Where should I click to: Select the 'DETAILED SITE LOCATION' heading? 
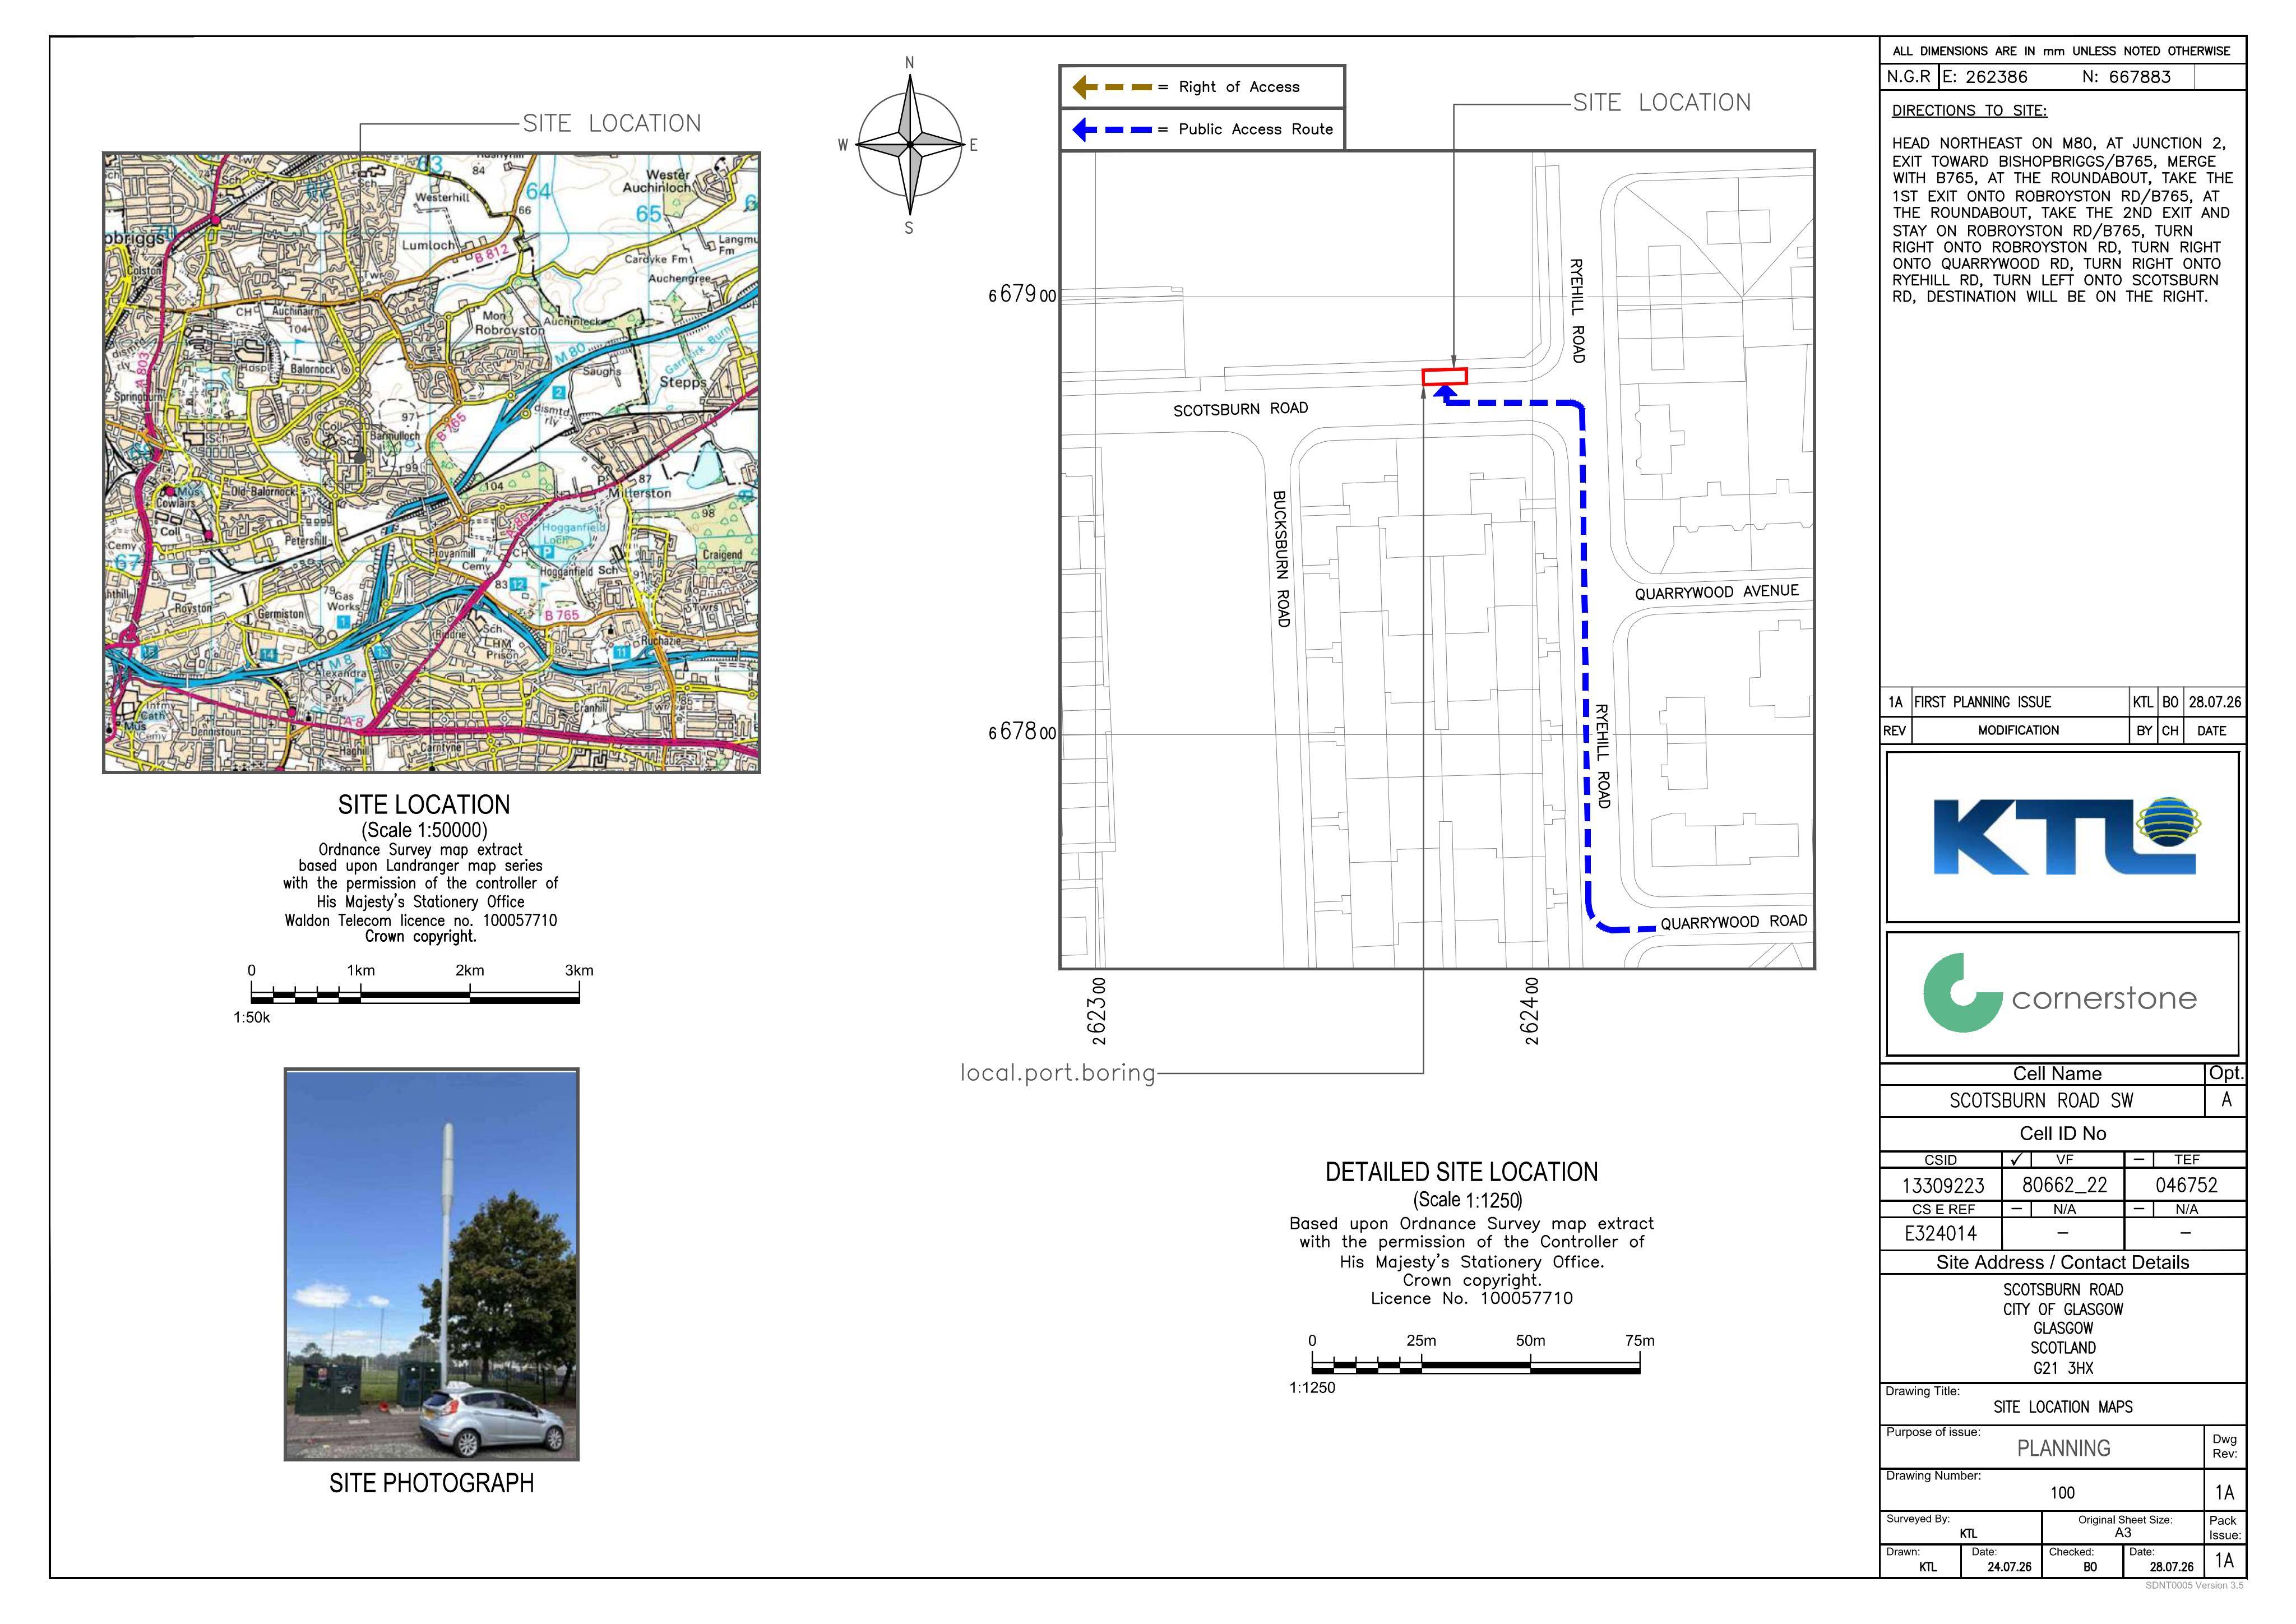click(x=1461, y=1172)
